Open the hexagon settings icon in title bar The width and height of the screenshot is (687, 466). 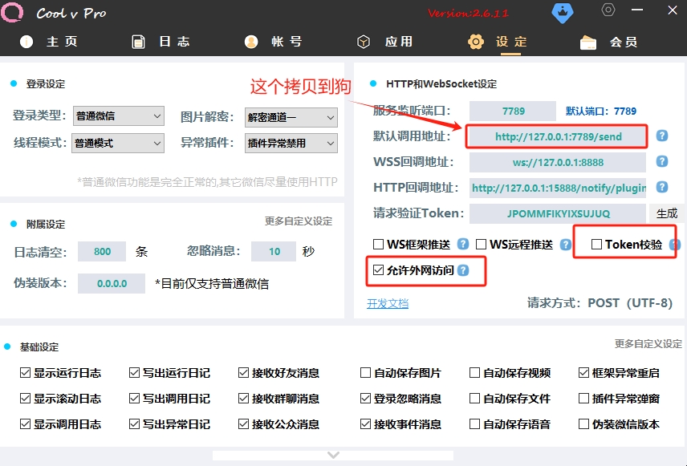(x=608, y=10)
